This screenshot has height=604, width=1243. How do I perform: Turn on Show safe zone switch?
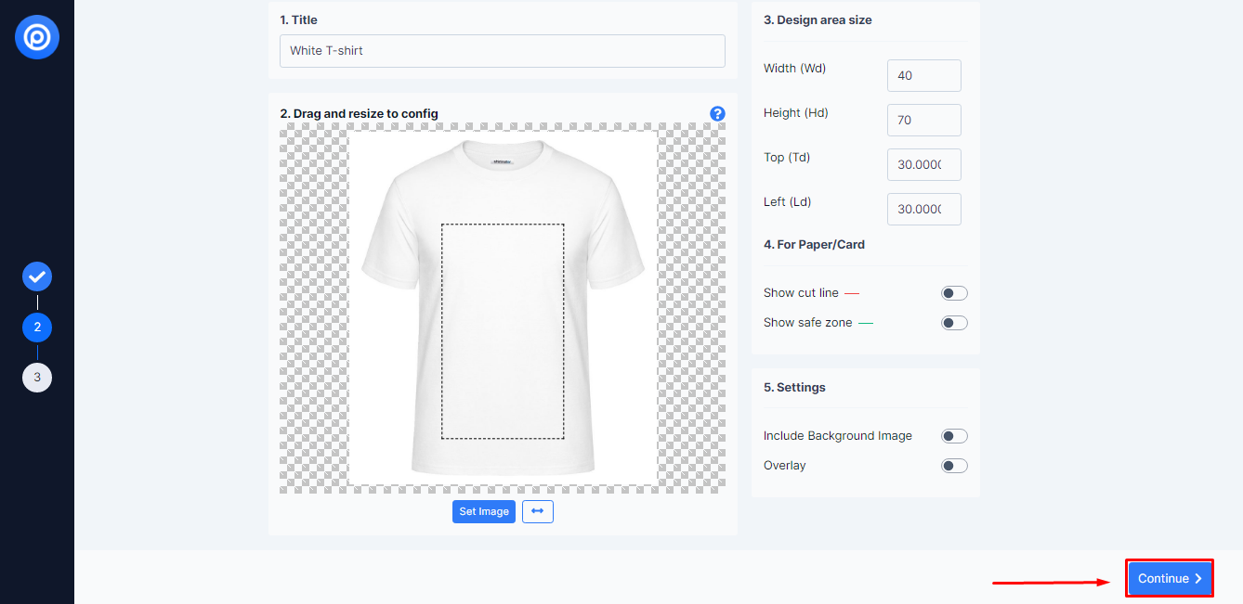pos(954,323)
